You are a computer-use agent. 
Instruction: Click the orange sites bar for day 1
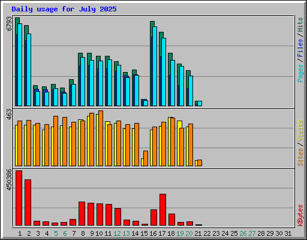click(20, 143)
